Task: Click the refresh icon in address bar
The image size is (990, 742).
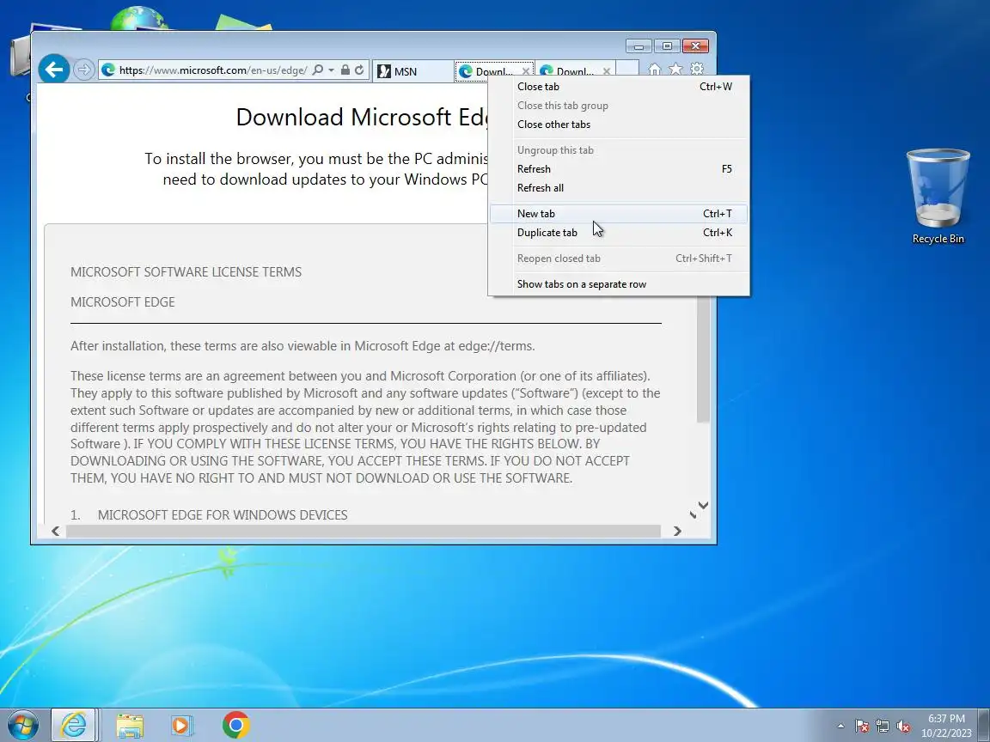Action: point(359,70)
